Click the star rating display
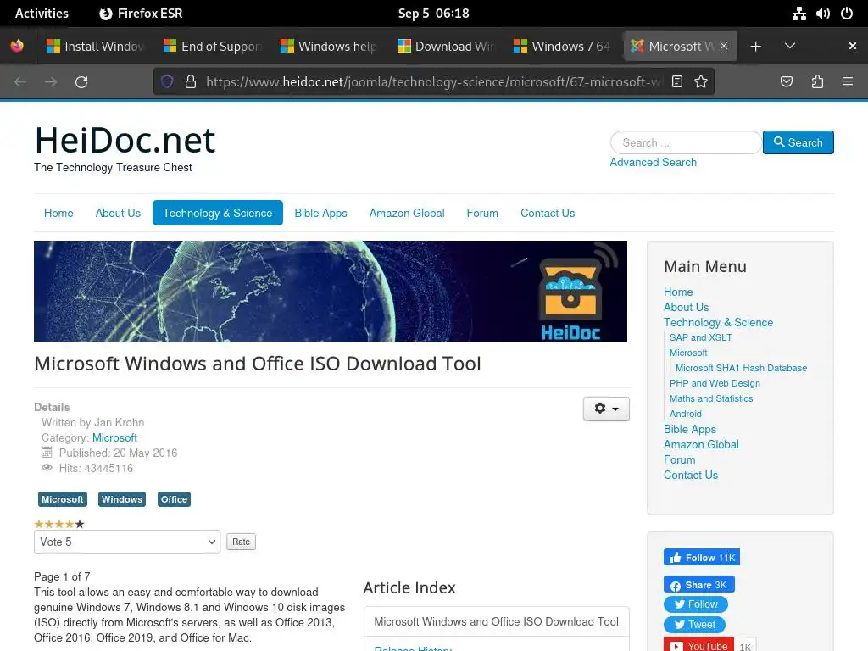Image resolution: width=868 pixels, height=651 pixels. click(58, 524)
